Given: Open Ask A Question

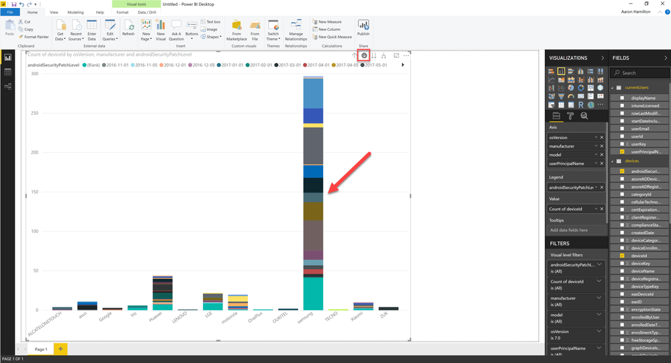Looking at the screenshot, I should 176,30.
